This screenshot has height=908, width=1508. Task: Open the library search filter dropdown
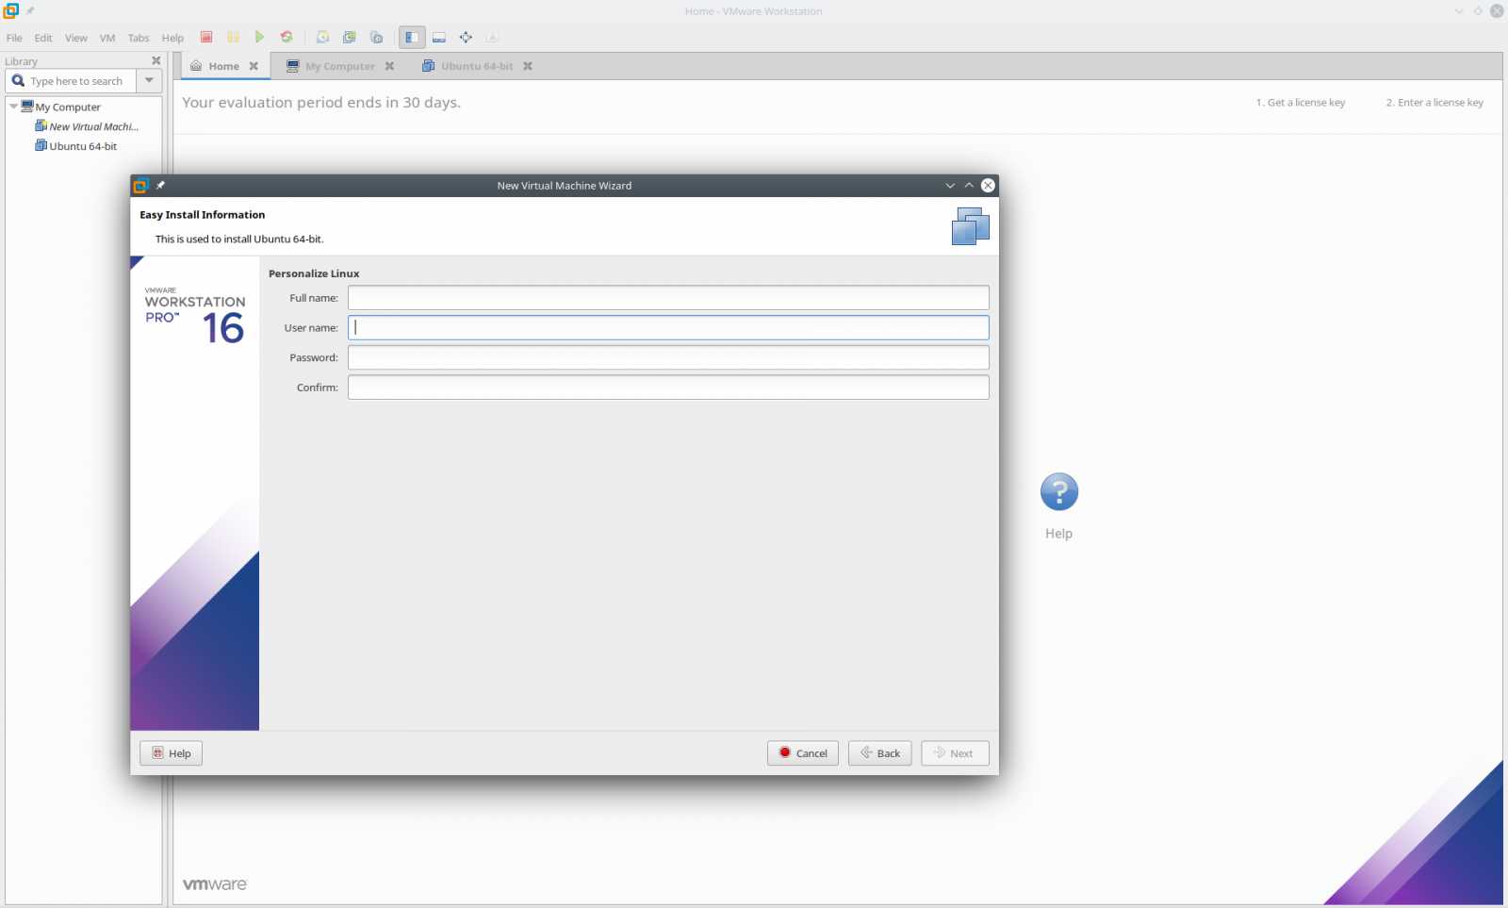[149, 80]
